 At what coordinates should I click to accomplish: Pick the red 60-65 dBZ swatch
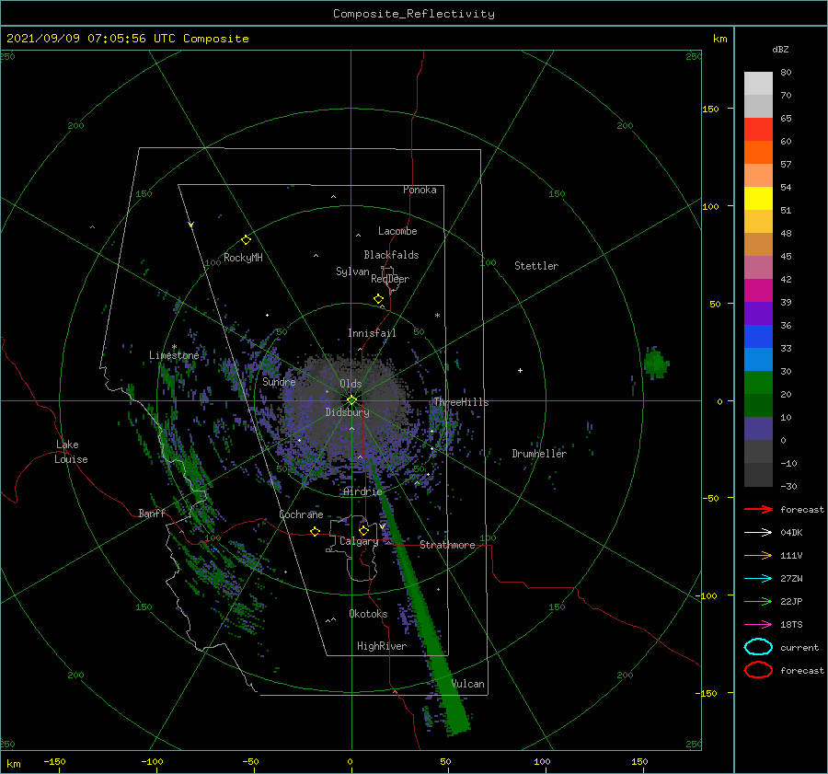[758, 130]
